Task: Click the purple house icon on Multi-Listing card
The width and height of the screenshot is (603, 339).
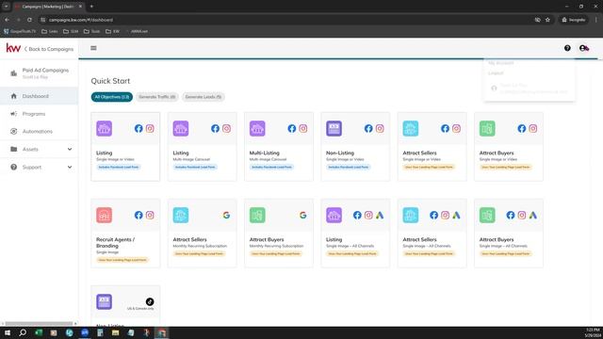Action: click(x=257, y=128)
